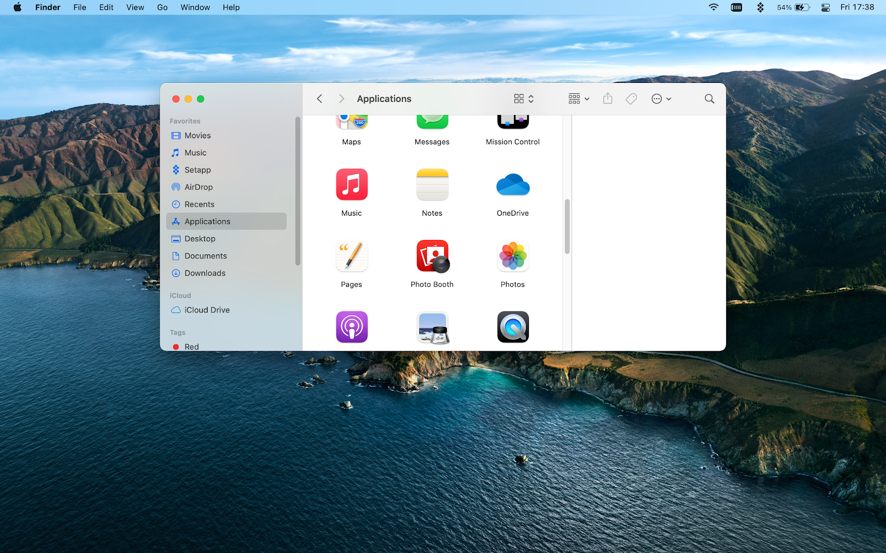This screenshot has width=886, height=553.
Task: Open the Music app icon
Action: click(352, 184)
